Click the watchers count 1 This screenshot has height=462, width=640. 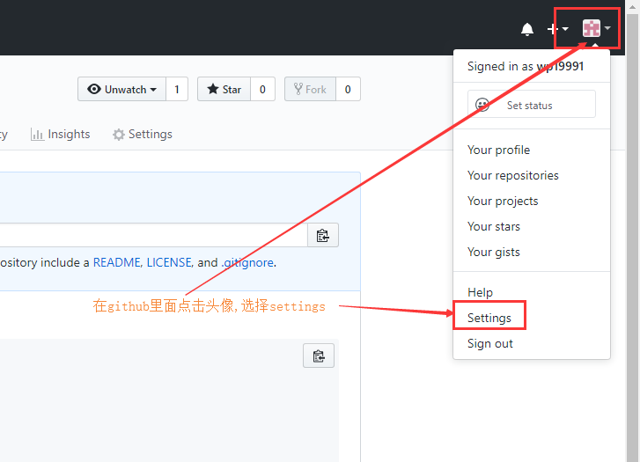pyautogui.click(x=177, y=89)
